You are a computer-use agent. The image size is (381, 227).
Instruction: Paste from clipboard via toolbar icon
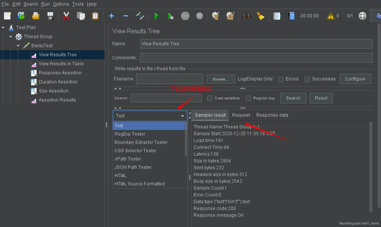point(95,16)
